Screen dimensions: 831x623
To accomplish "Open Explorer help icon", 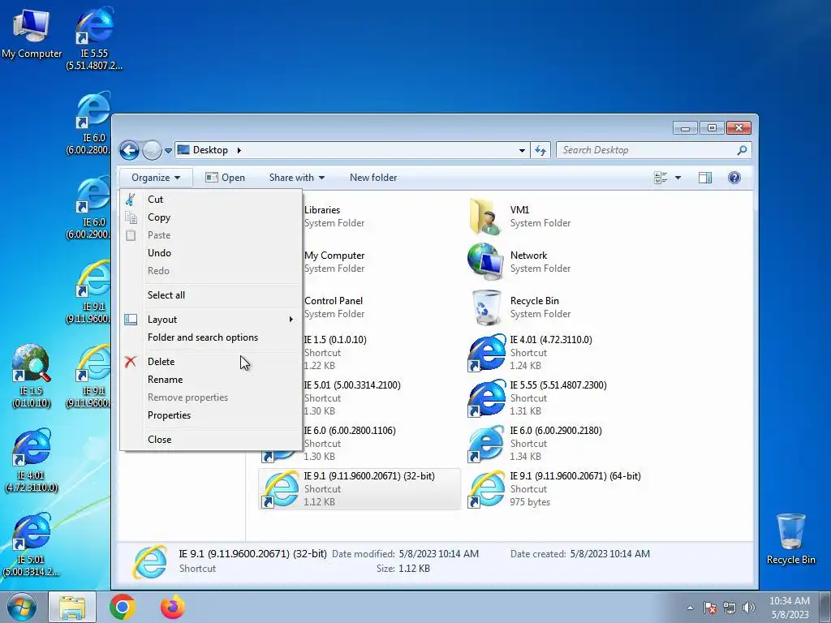I will 734,178.
